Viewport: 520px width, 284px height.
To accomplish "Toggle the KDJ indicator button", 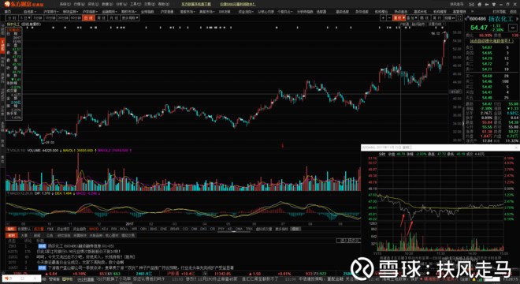I will pyautogui.click(x=105, y=229).
